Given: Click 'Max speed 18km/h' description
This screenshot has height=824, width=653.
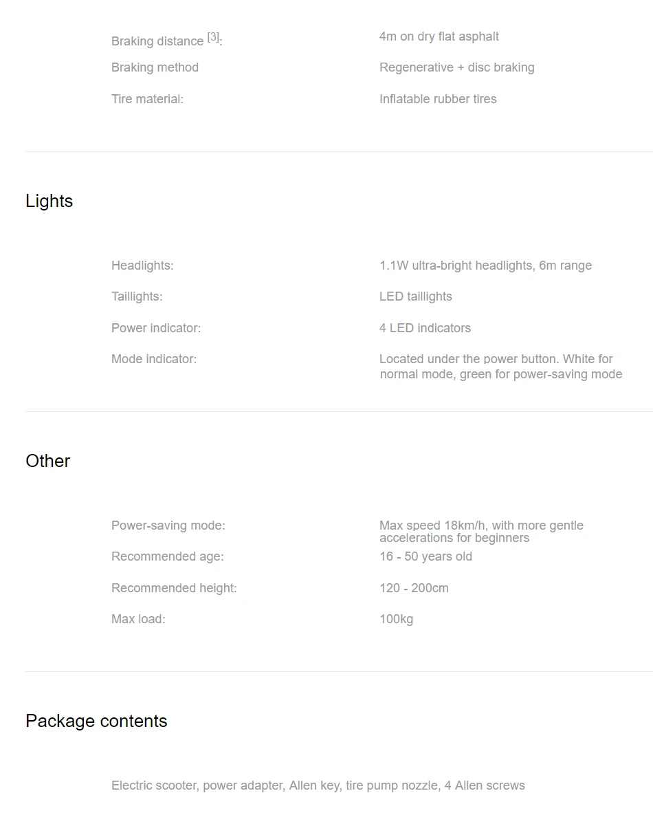Looking at the screenshot, I should coord(481,531).
